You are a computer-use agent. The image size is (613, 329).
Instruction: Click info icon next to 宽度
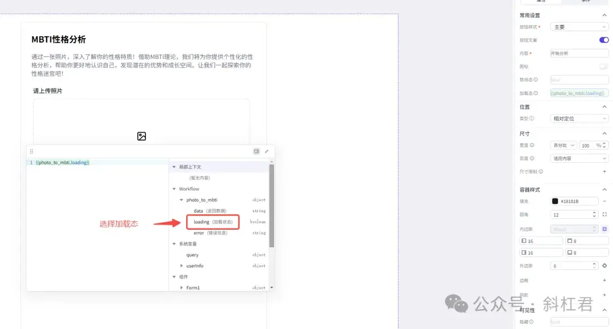click(532, 145)
